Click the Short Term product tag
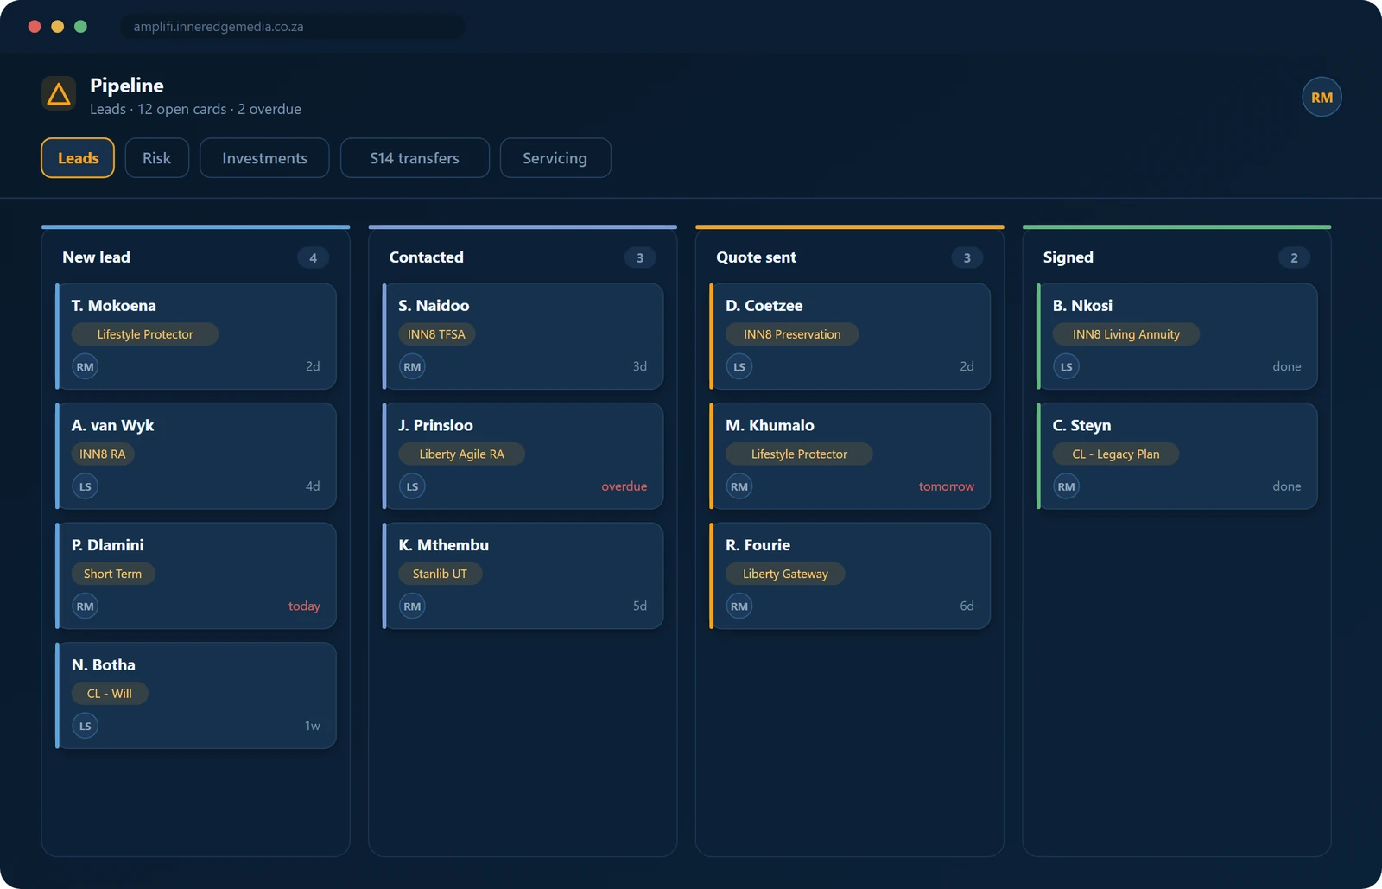The image size is (1382, 889). pyautogui.click(x=113, y=574)
